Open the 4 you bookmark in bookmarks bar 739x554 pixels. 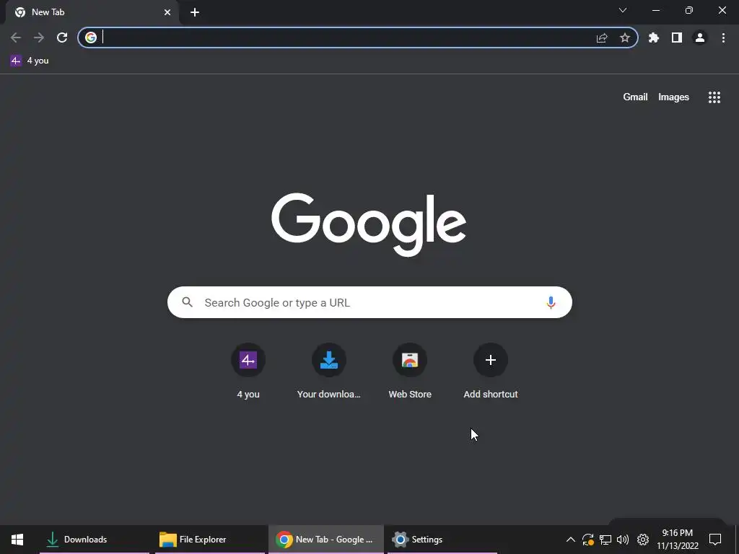(30, 61)
